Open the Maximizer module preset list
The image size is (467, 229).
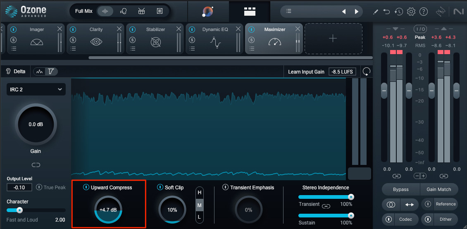252,49
